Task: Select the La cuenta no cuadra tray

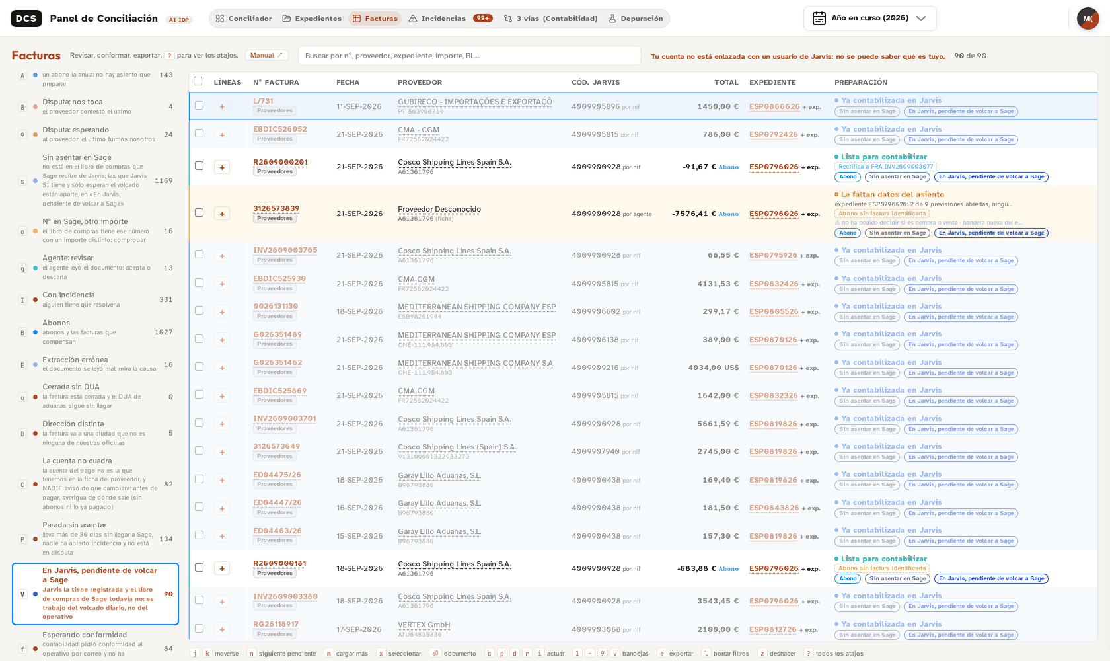Action: pos(96,484)
